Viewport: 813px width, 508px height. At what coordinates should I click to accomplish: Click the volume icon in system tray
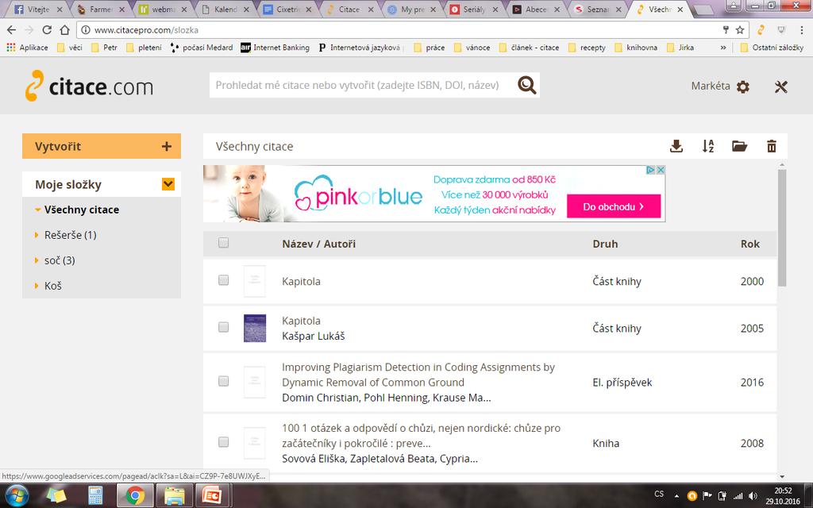click(x=753, y=495)
